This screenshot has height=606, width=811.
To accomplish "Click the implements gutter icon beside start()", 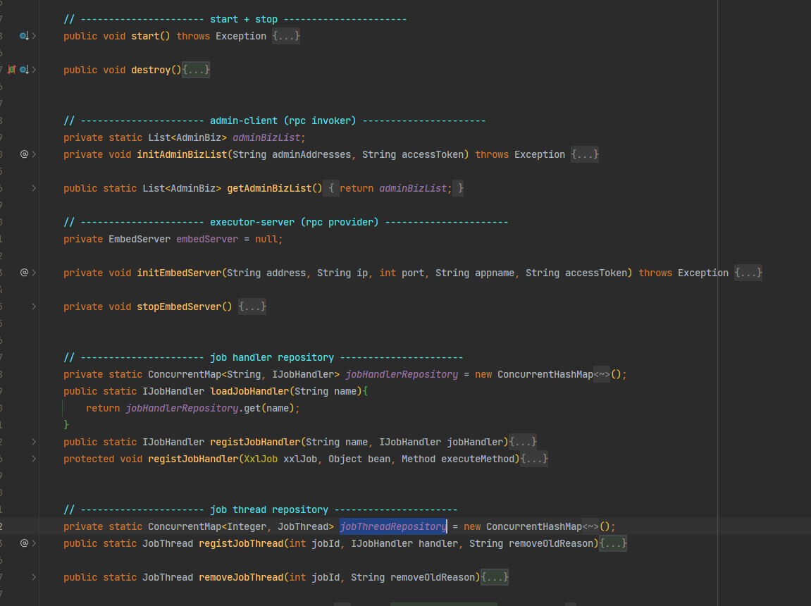I will point(24,36).
